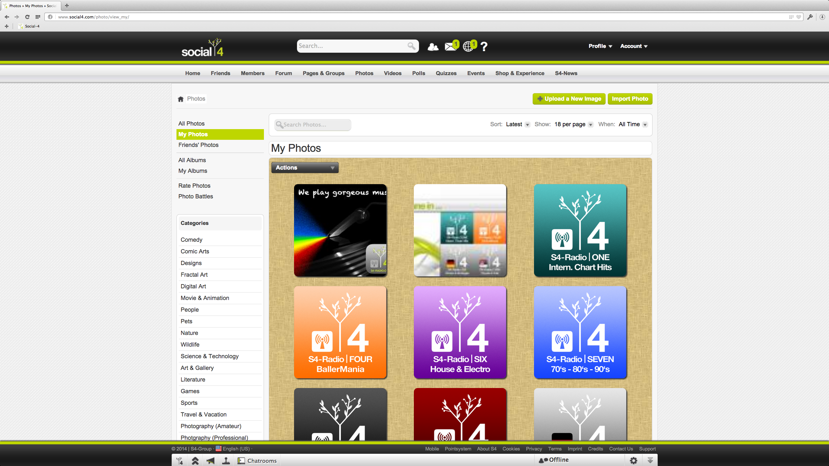Open the speed dial grid icon
Screen dimensions: 829x466
point(38,17)
